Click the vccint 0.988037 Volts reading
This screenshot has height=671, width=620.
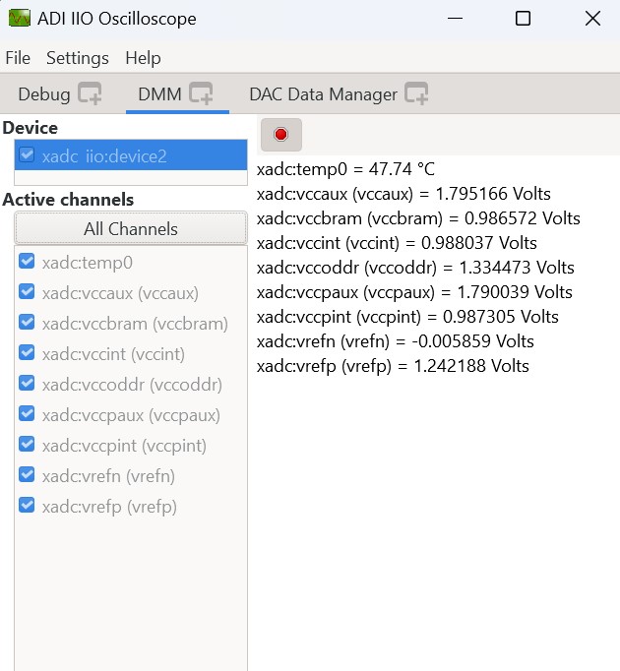tap(397, 243)
